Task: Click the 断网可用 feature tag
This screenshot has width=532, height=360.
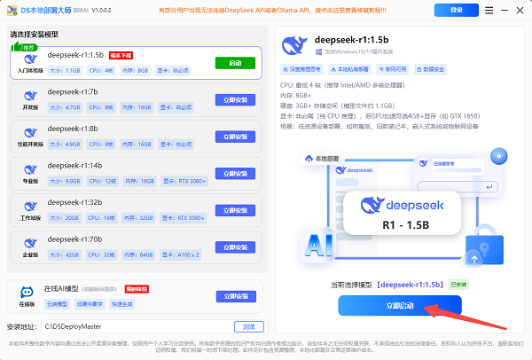Action: point(393,69)
